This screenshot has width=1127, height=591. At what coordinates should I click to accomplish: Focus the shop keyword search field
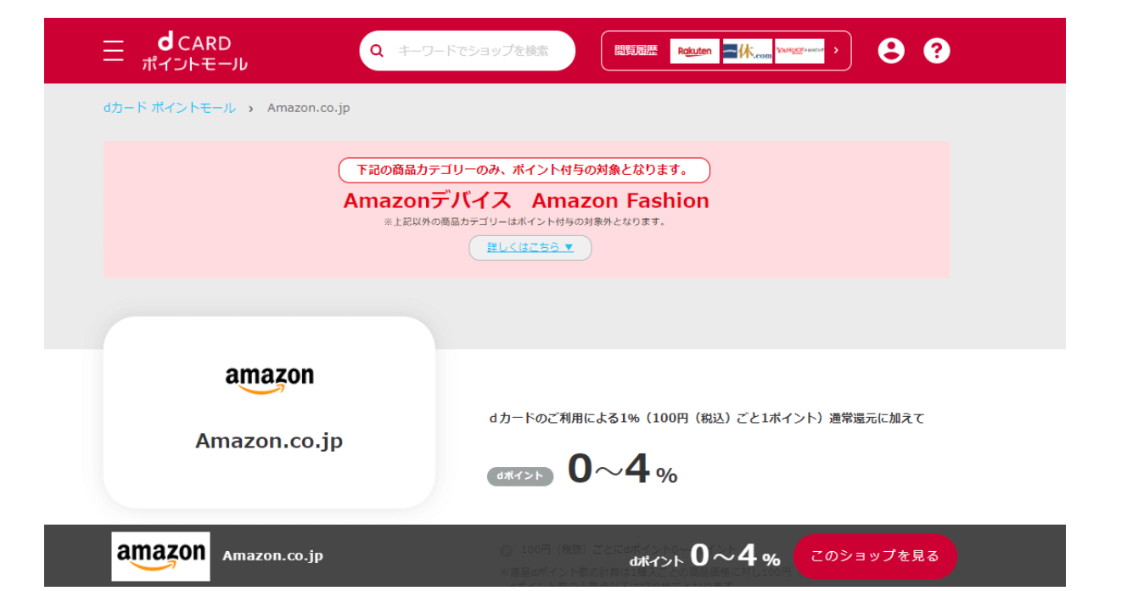pos(479,51)
